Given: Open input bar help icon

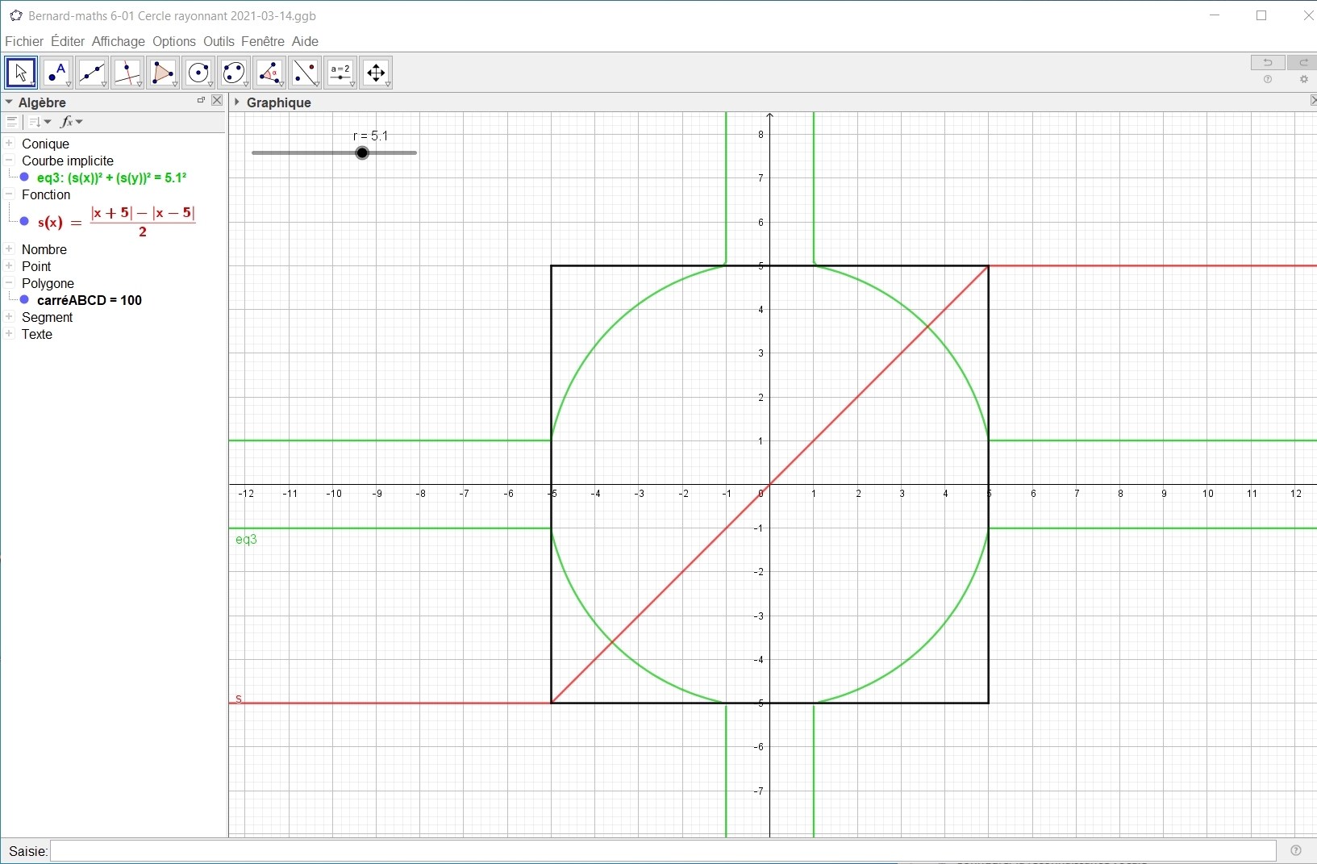Looking at the screenshot, I should (x=1296, y=850).
